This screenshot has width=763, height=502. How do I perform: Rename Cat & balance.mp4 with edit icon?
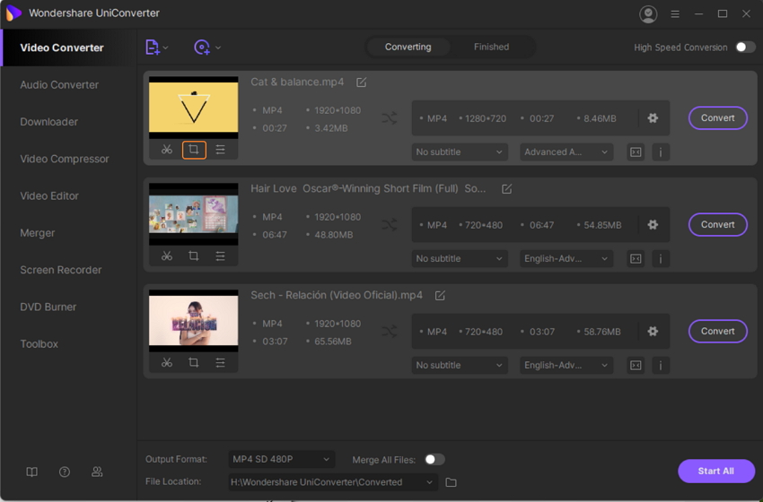[x=361, y=82]
